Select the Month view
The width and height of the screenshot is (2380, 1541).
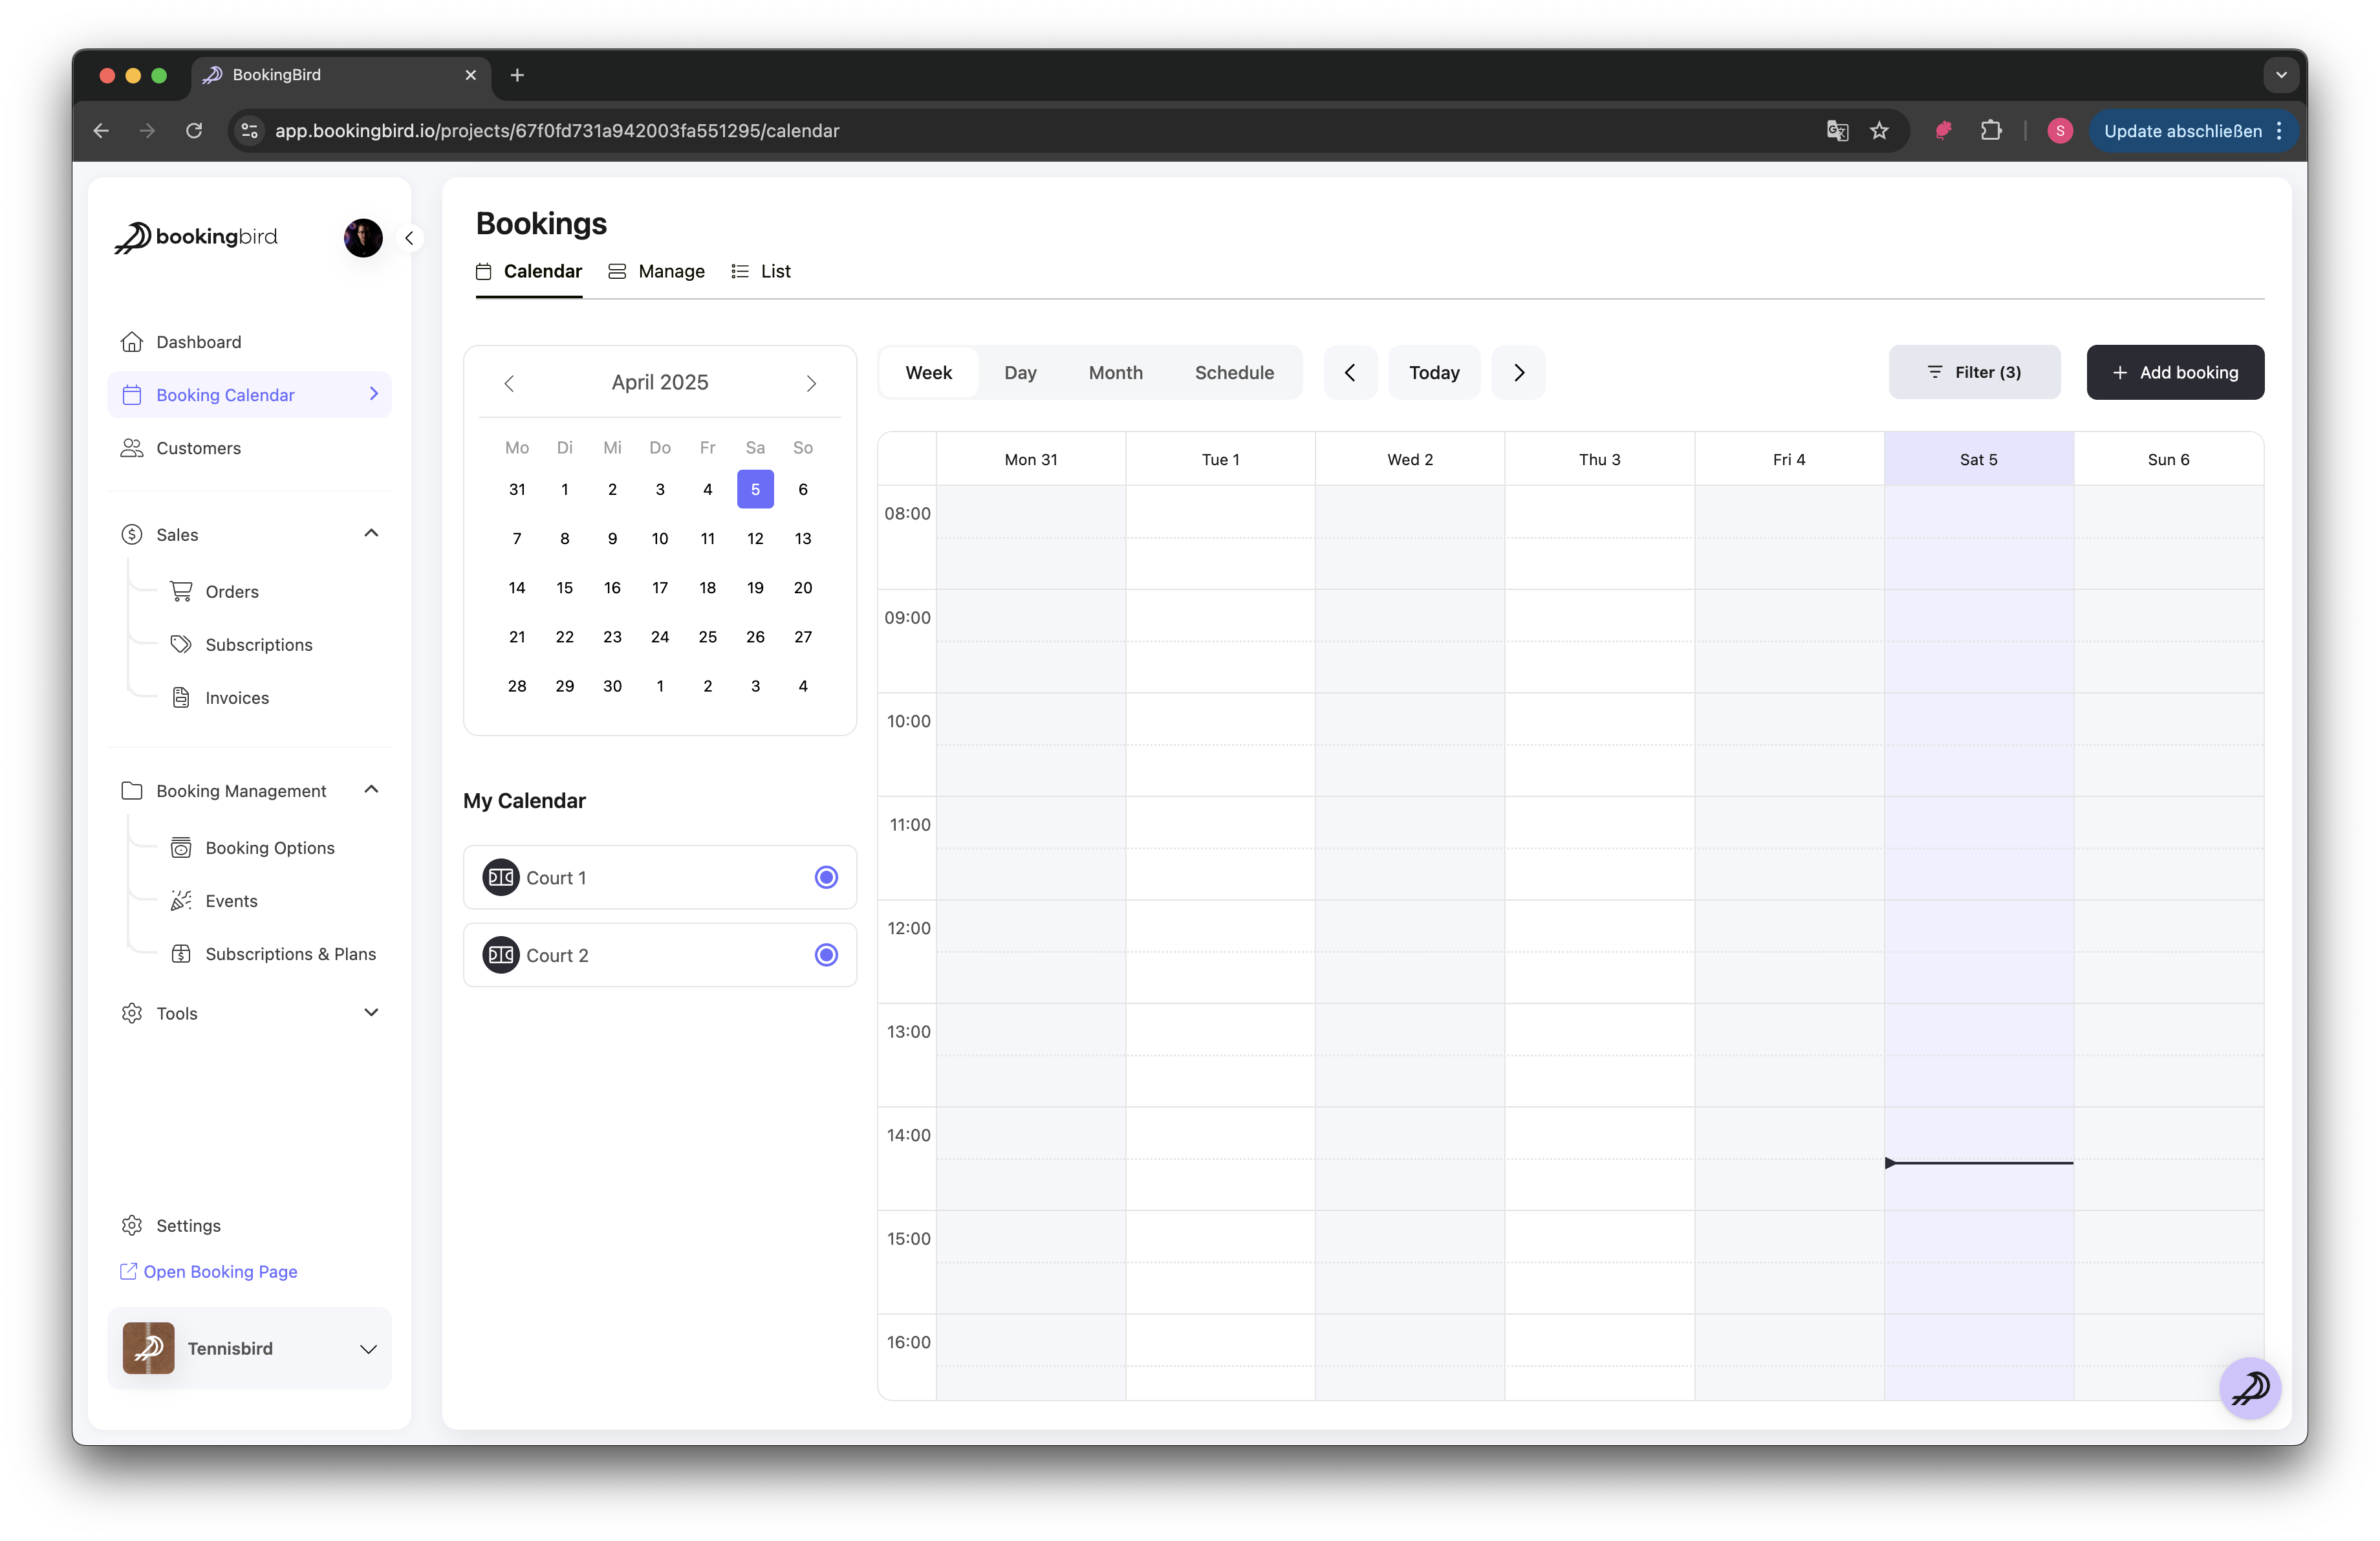1115,373
